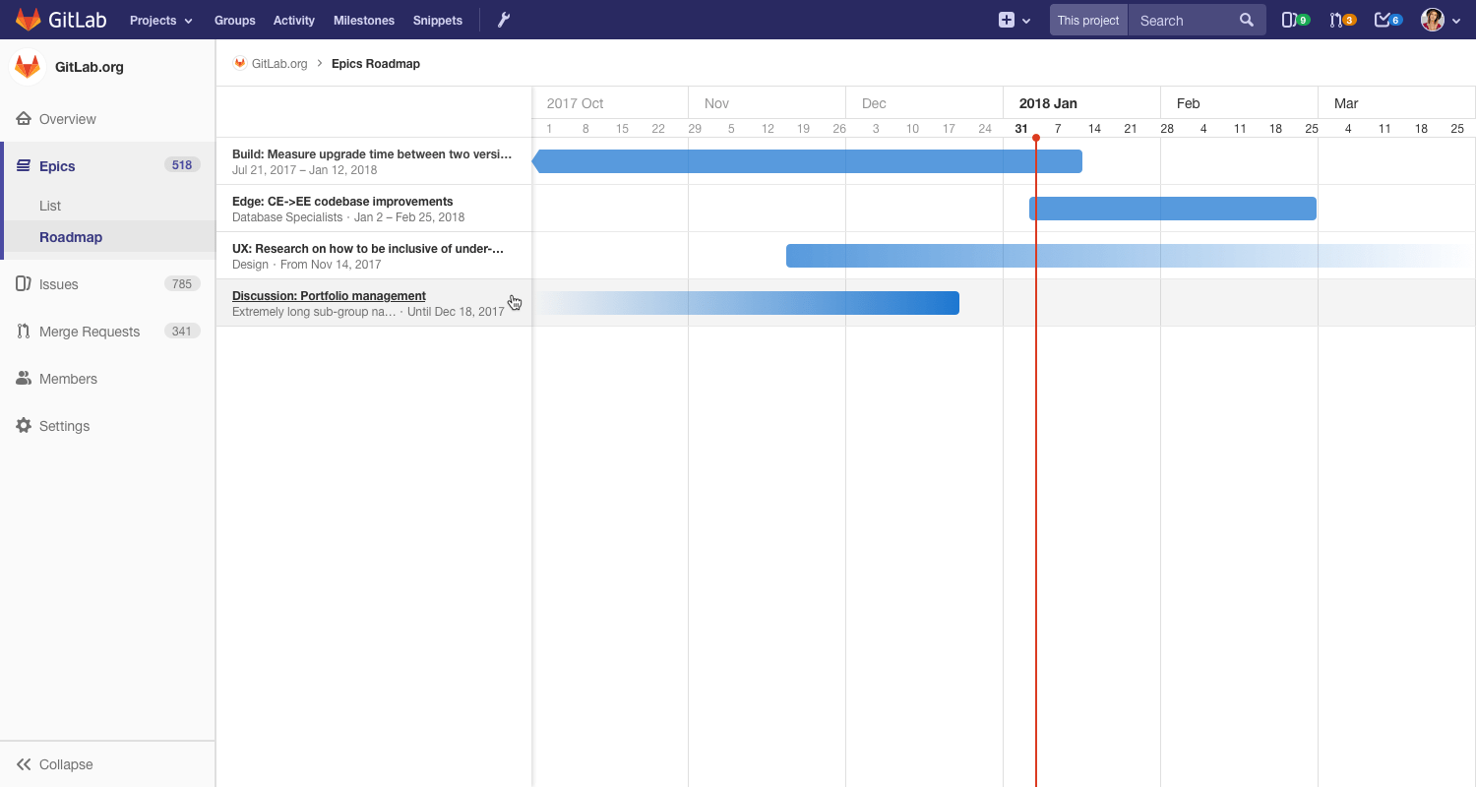Click the Edge CE->EE codebase timeline bar
Image resolution: width=1476 pixels, height=787 pixels.
click(1173, 209)
